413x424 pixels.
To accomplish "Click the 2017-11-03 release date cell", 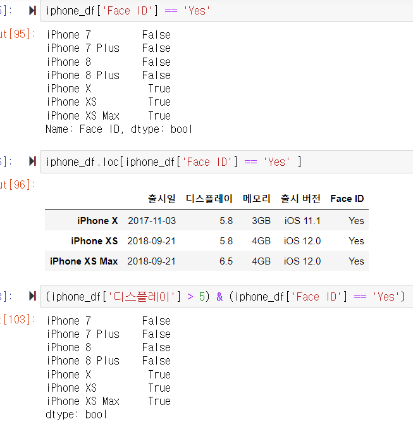I will 152,221.
